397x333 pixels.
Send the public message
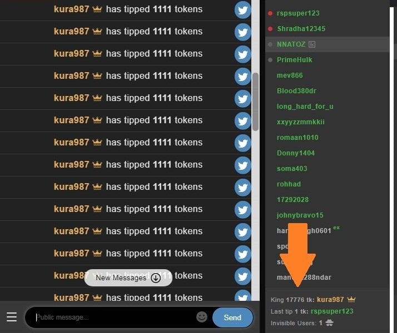click(x=232, y=317)
